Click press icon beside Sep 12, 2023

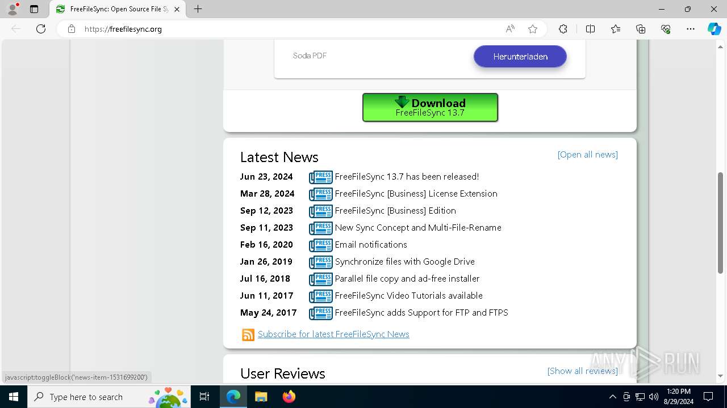pos(321,211)
